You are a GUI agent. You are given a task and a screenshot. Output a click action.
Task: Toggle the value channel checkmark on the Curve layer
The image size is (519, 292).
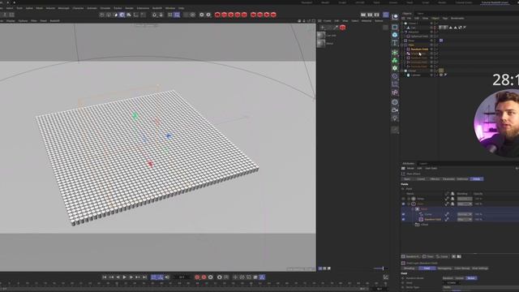click(447, 214)
